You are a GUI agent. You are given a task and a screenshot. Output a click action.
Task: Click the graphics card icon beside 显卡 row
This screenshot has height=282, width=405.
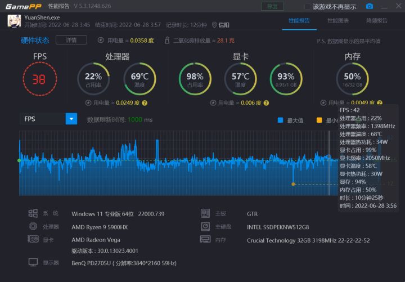click(33, 239)
